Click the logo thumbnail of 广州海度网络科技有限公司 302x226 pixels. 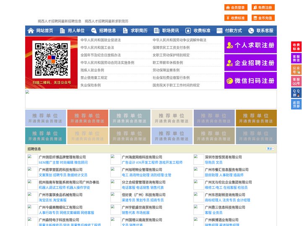pos(116,159)
